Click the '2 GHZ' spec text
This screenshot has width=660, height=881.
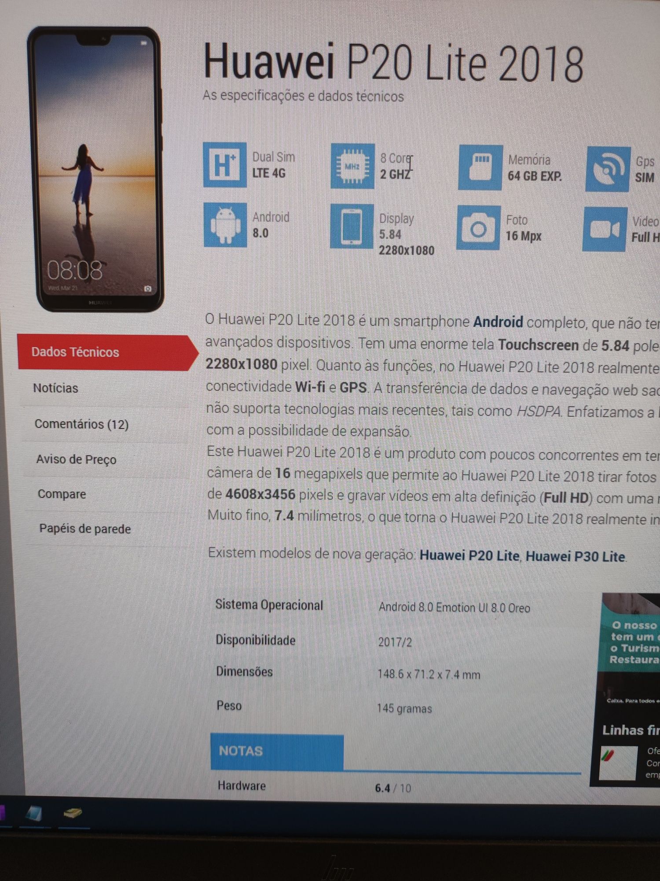[395, 174]
